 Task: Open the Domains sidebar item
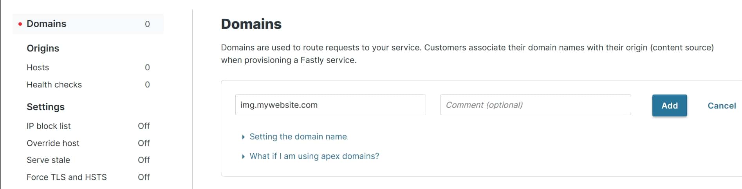click(x=47, y=24)
